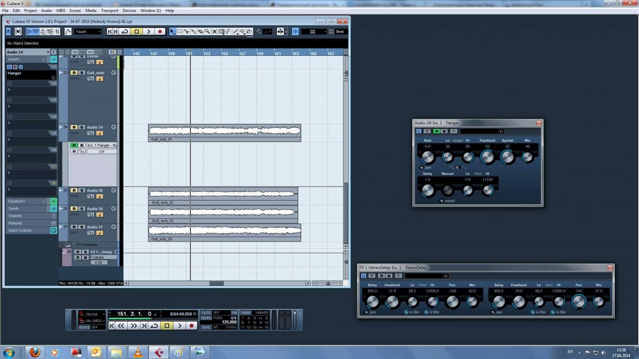Select the Draw pencil tool
Viewport: 639px width, 359px height.
228,32
